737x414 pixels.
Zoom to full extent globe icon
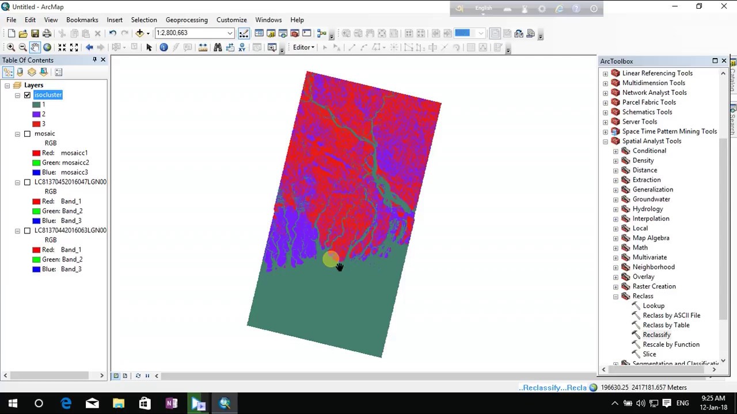coord(47,47)
